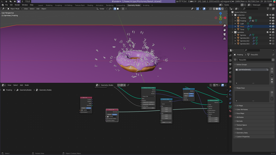Viewport: 276px width, 155px height.
Task: Open the Modifiers wrench properties tab
Action: pos(230,91)
